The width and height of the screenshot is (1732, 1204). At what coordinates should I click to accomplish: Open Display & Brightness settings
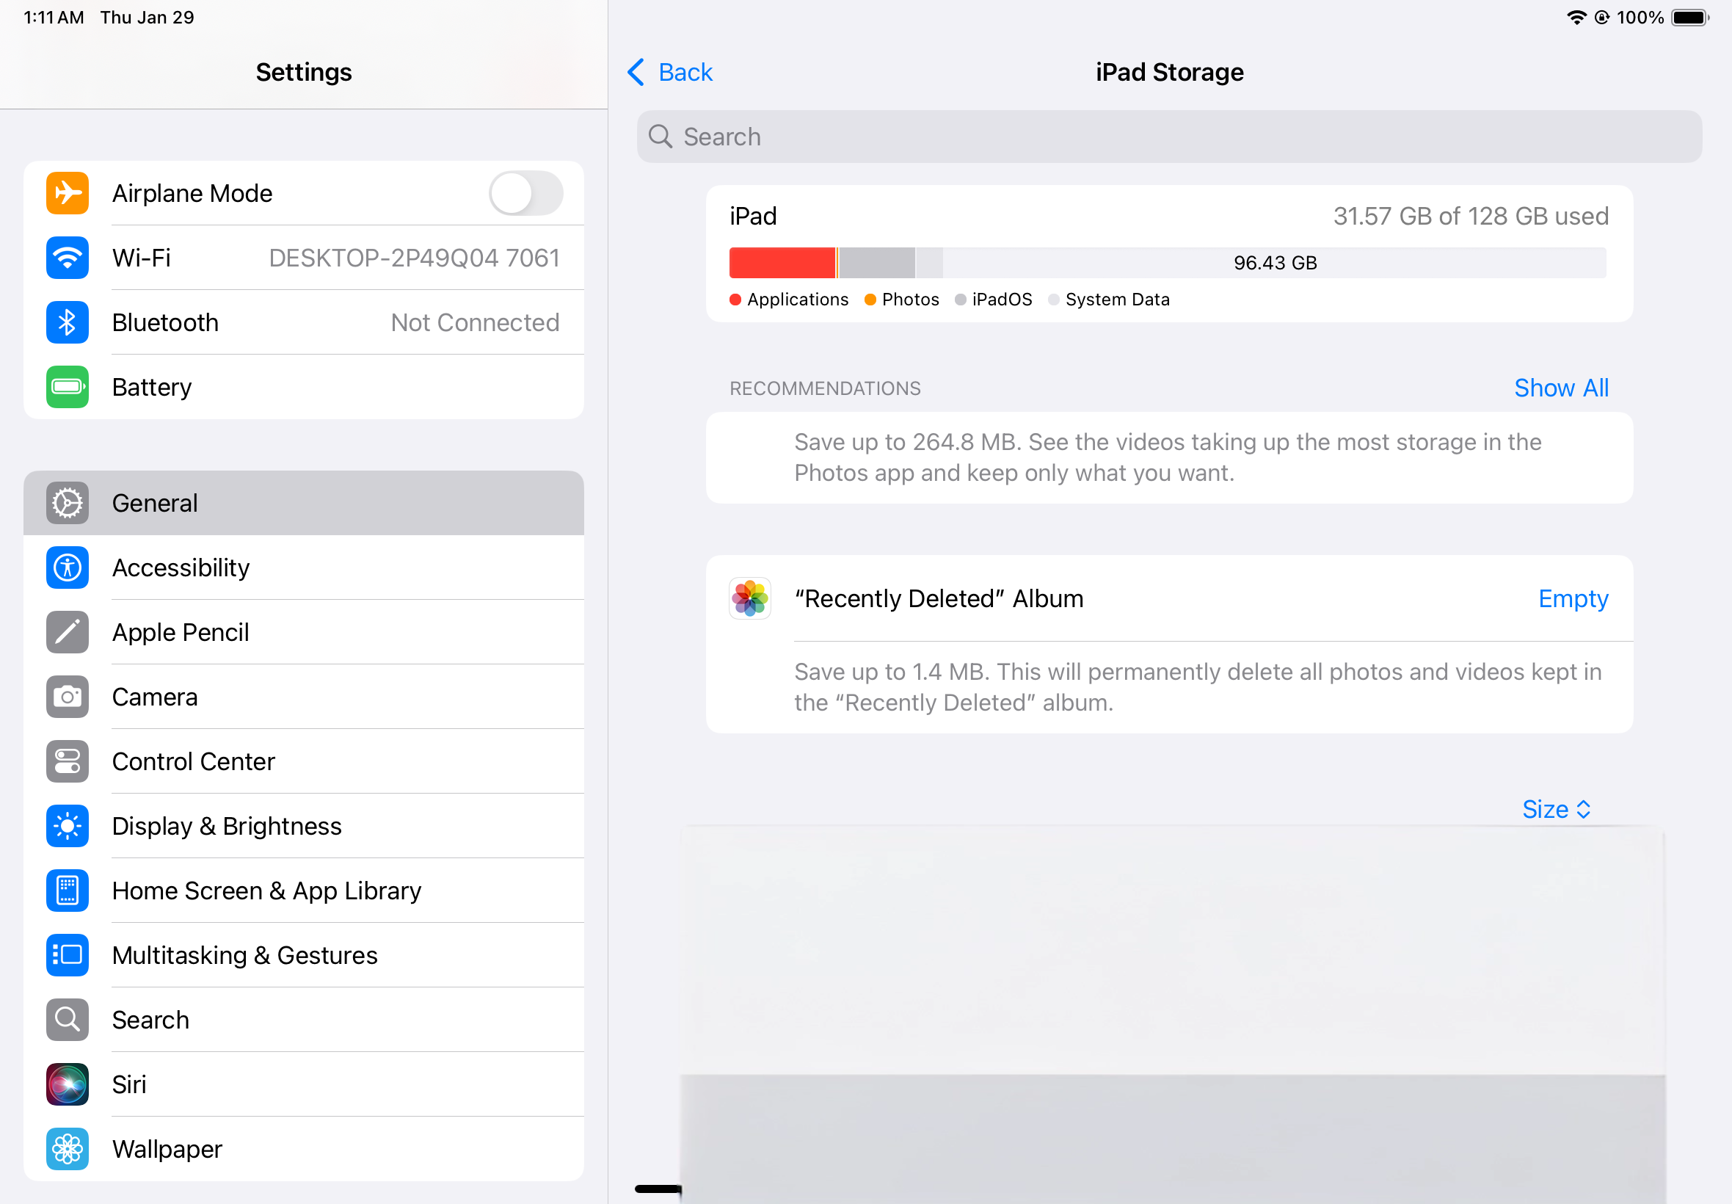point(304,826)
